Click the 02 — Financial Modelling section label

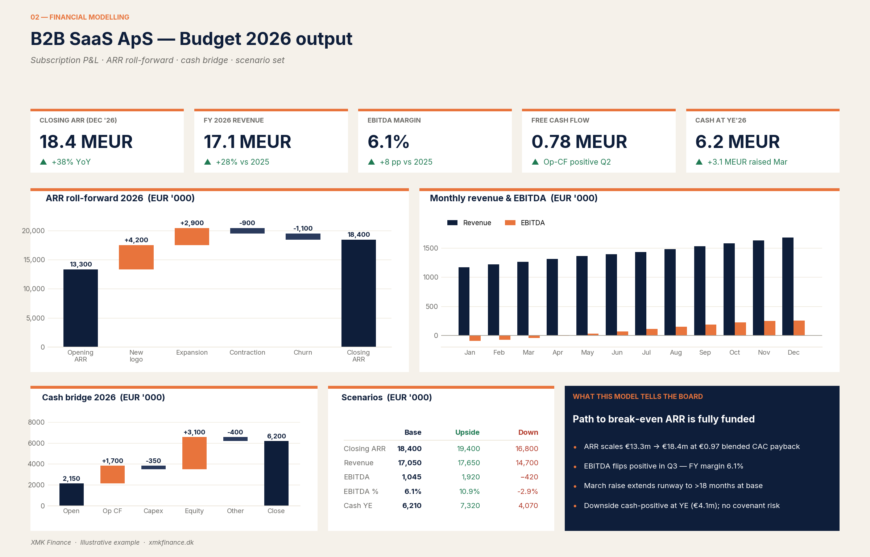(x=80, y=17)
